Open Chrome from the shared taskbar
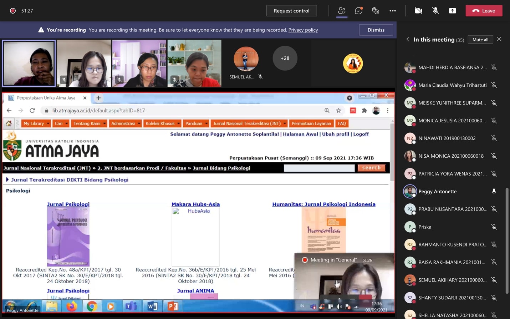Screen dimensions: 510x319 [92, 307]
